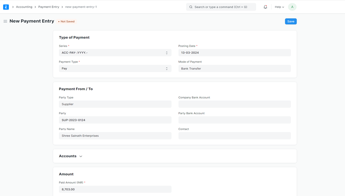
Task: Open the user avatar menu
Action: (292, 7)
